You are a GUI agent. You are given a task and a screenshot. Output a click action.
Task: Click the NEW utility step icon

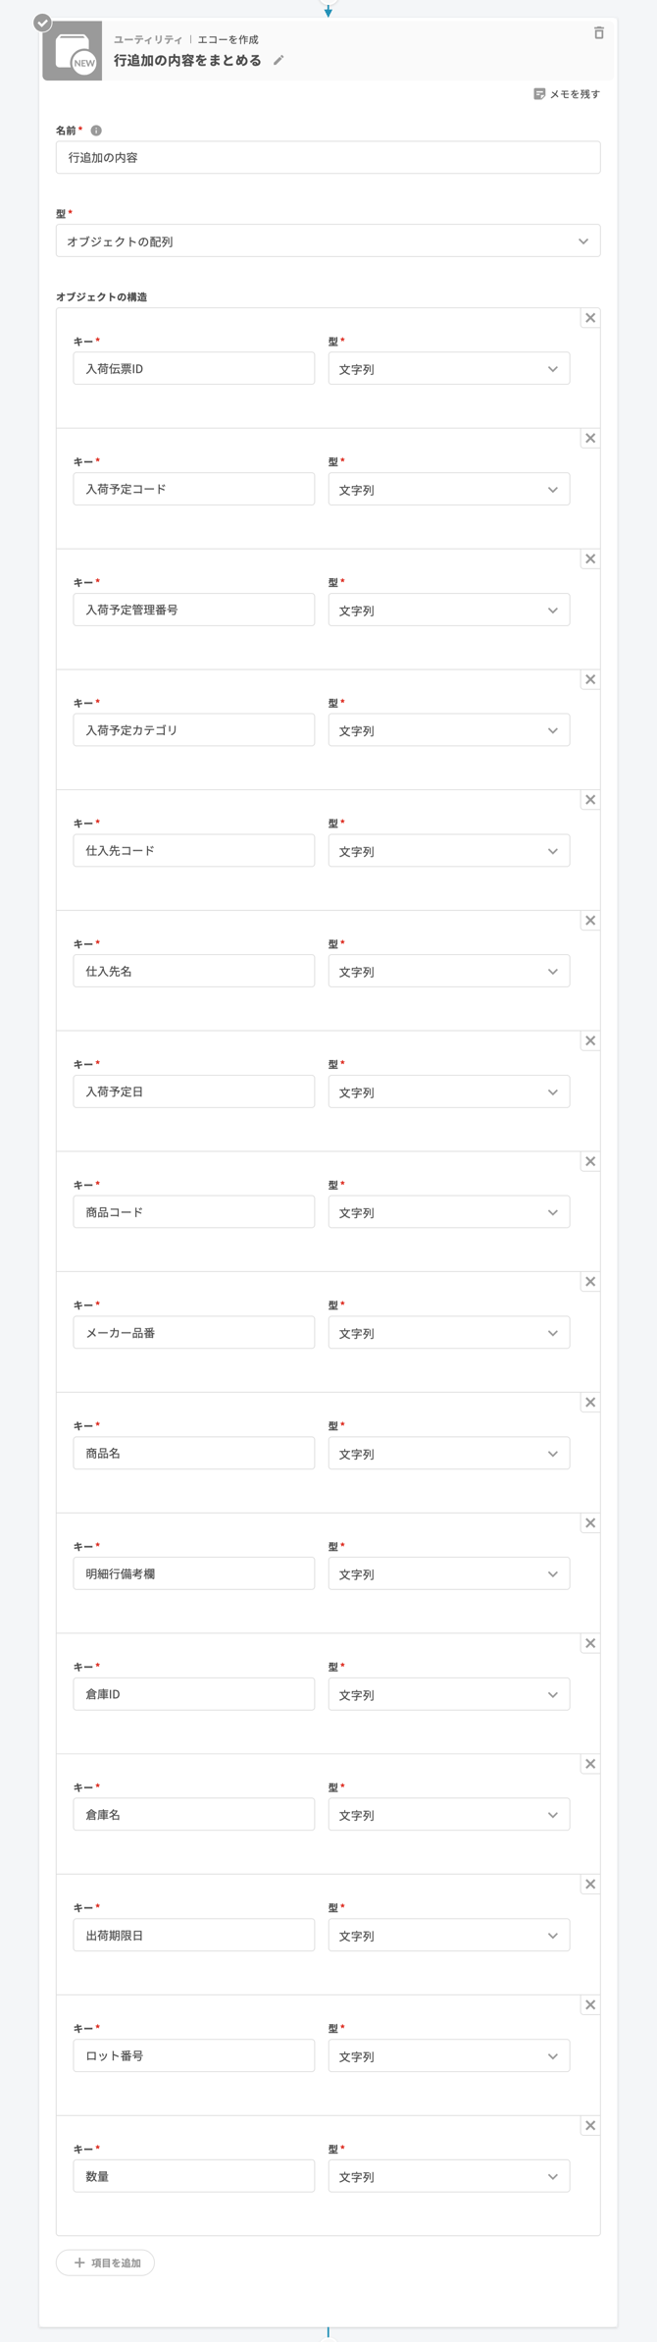pyautogui.click(x=74, y=51)
